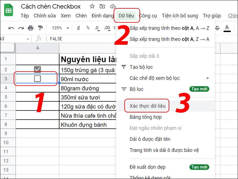Viewport: 238px width, 179px height.
Task: Open the Chỉnh sửa menu
Action: coord(45,16)
